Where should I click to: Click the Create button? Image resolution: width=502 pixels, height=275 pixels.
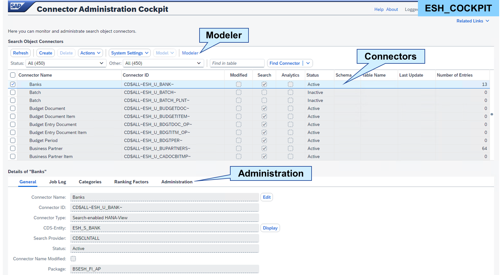(45, 53)
